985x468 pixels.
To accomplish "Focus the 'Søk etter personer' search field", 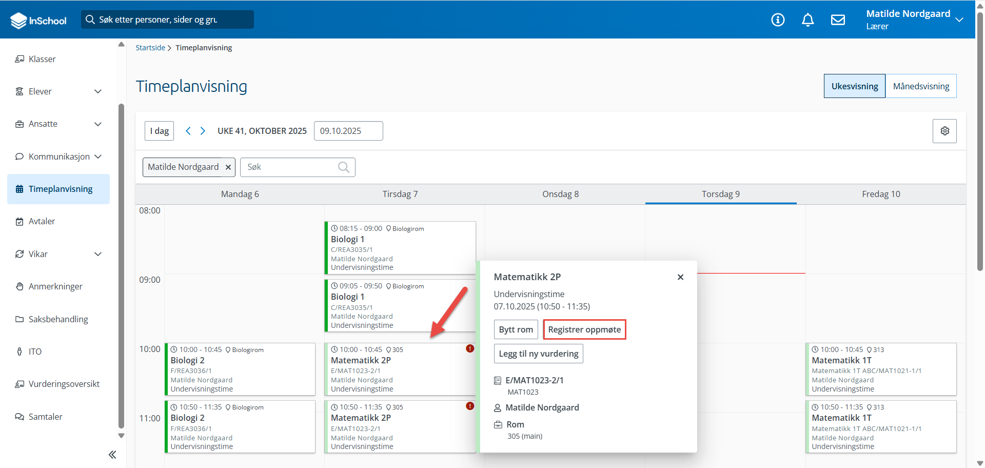I will [x=167, y=19].
